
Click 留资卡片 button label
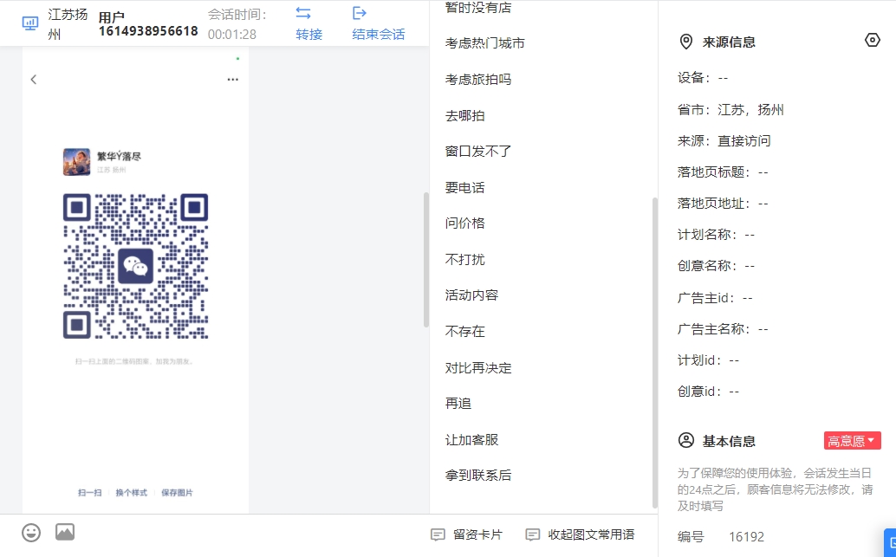click(x=477, y=534)
